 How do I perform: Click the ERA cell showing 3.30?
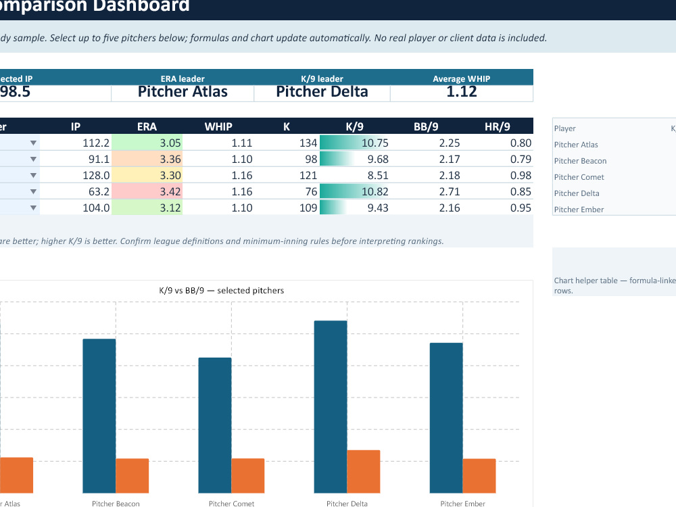click(147, 176)
